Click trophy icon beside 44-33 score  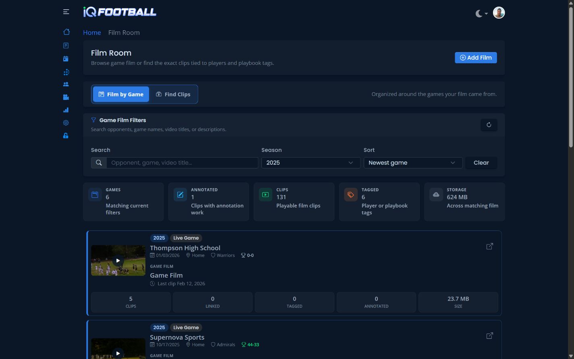[x=243, y=344]
